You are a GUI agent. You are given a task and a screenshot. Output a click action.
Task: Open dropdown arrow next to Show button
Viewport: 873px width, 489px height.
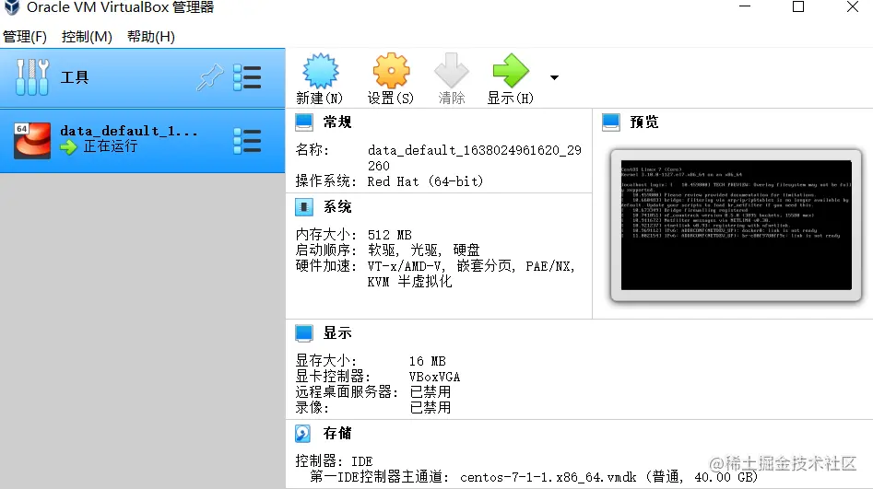click(x=554, y=77)
